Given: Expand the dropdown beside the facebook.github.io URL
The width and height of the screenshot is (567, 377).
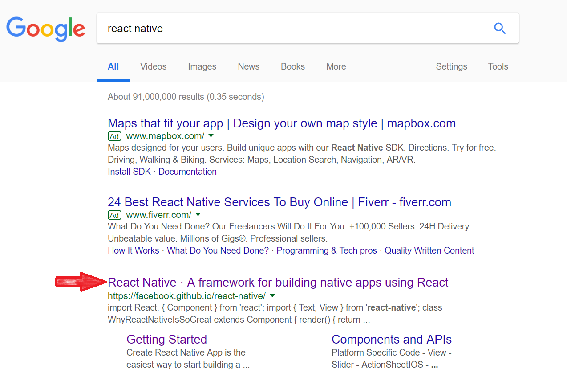Looking at the screenshot, I should click(x=272, y=295).
